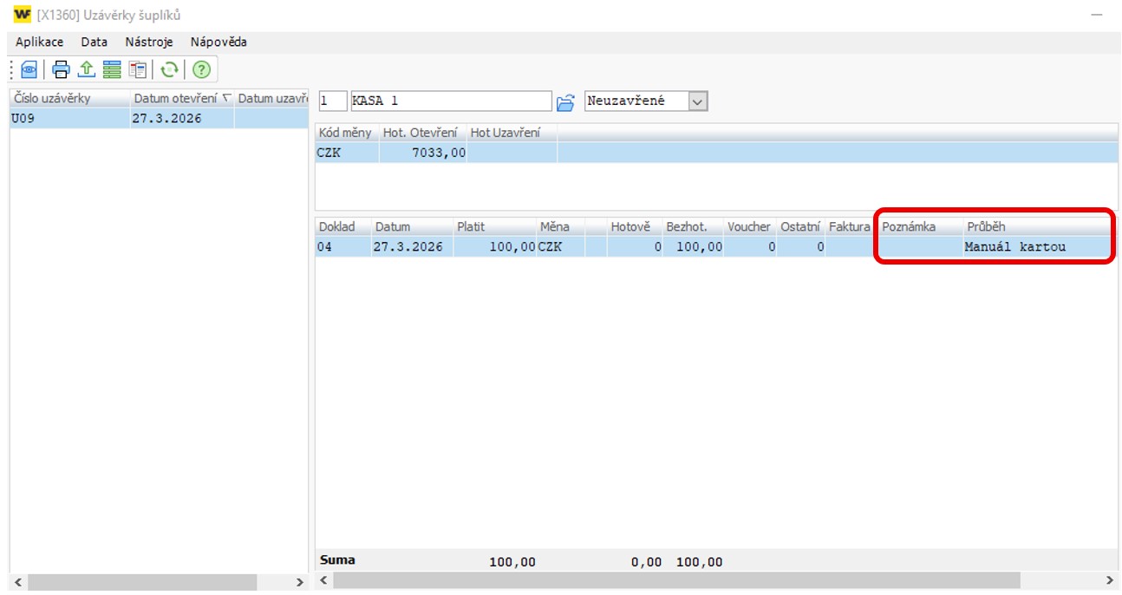Open the Nápověda menu
Image resolution: width=1122 pixels, height=595 pixels.
(x=219, y=42)
